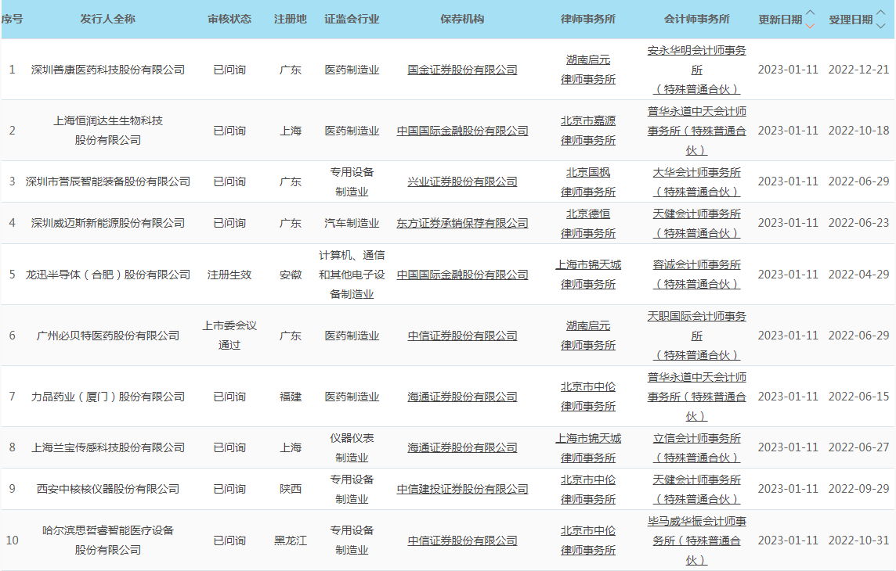Click the 更新日期 column header
This screenshot has width=896, height=571.
(779, 20)
